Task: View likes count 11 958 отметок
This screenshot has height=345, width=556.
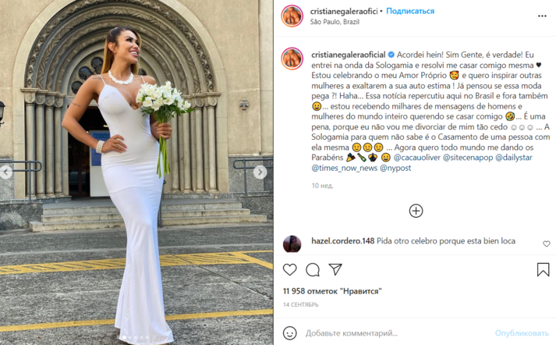Action: point(332,291)
